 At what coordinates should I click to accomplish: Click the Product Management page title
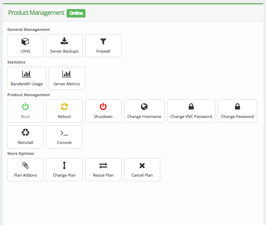click(x=36, y=13)
